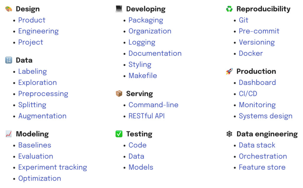Click the package box icon beside Serving
The width and height of the screenshot is (303, 188).
tap(119, 94)
